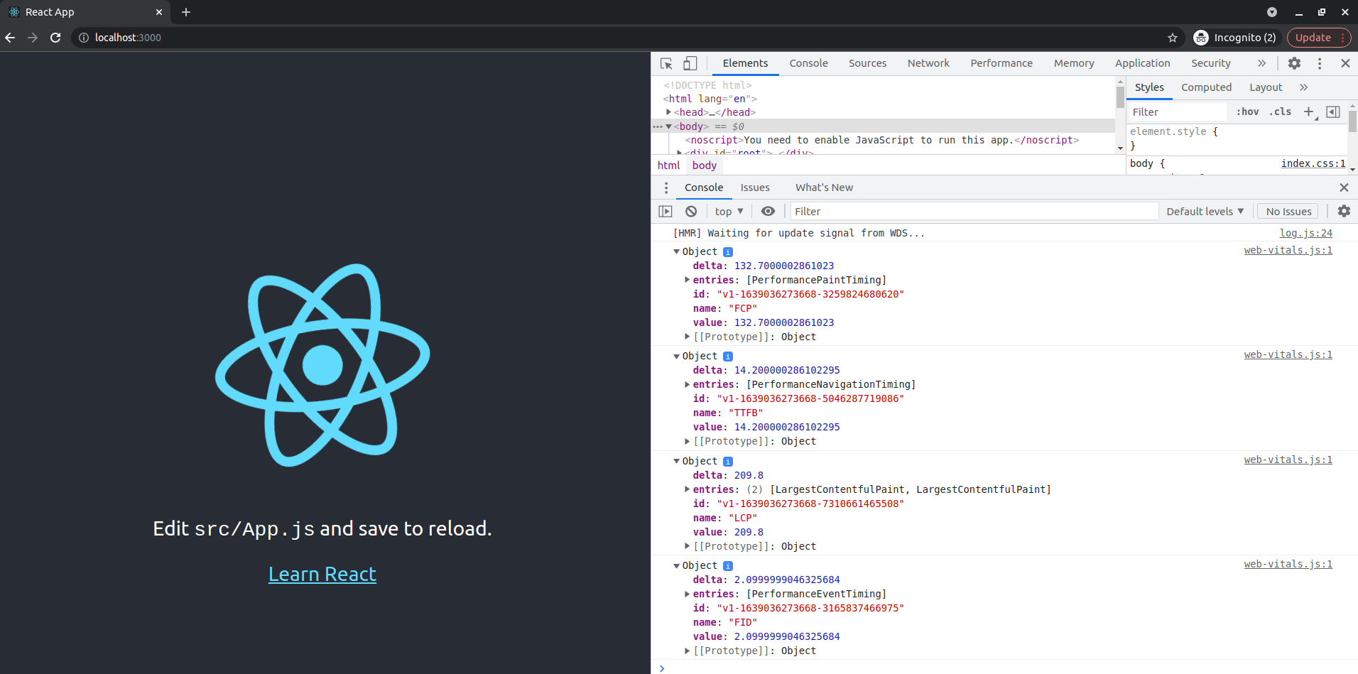Toggle the :hov element state button
The height and width of the screenshot is (674, 1358).
pos(1247,112)
